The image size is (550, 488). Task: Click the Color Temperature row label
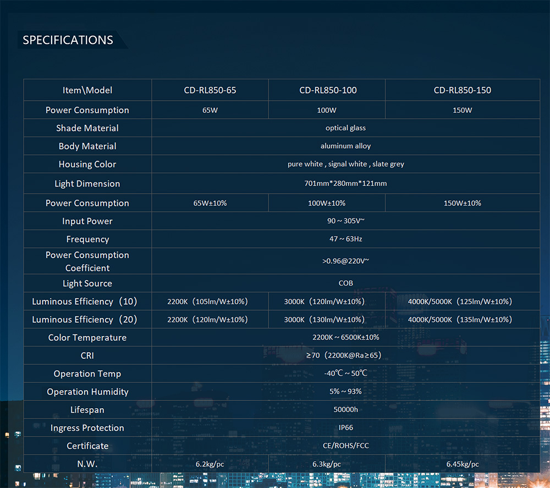point(87,338)
